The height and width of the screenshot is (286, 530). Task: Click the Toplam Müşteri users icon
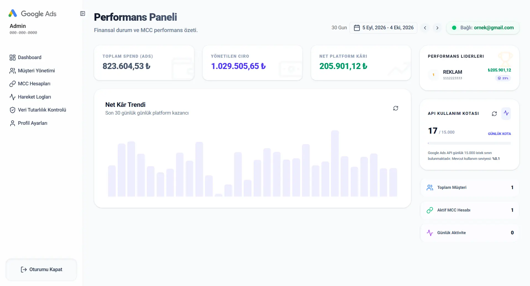point(430,187)
